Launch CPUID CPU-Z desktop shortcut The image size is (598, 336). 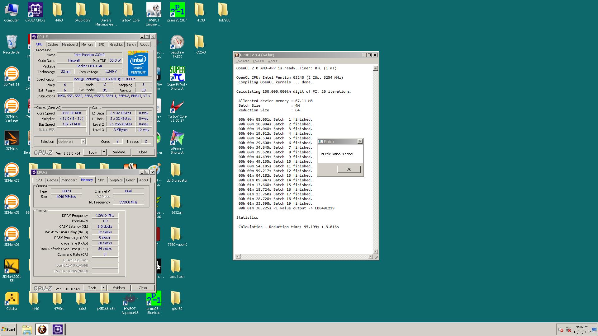35,12
